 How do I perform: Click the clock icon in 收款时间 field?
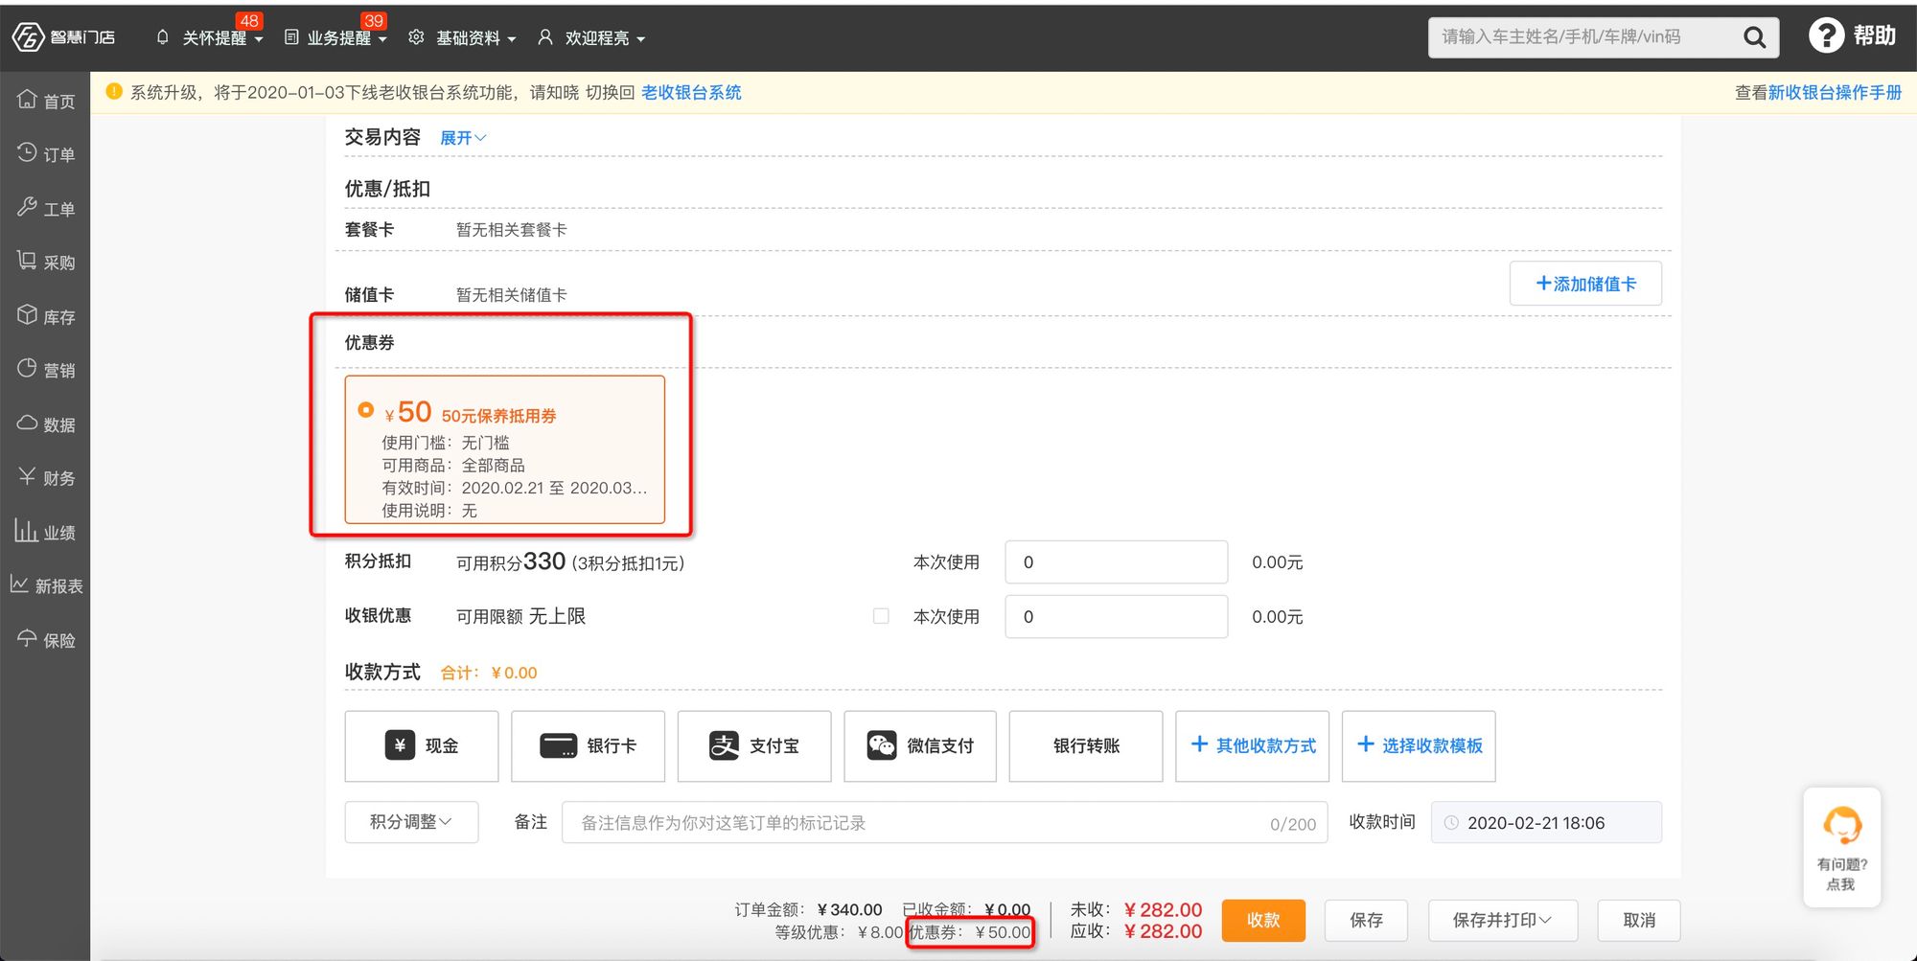point(1451,823)
